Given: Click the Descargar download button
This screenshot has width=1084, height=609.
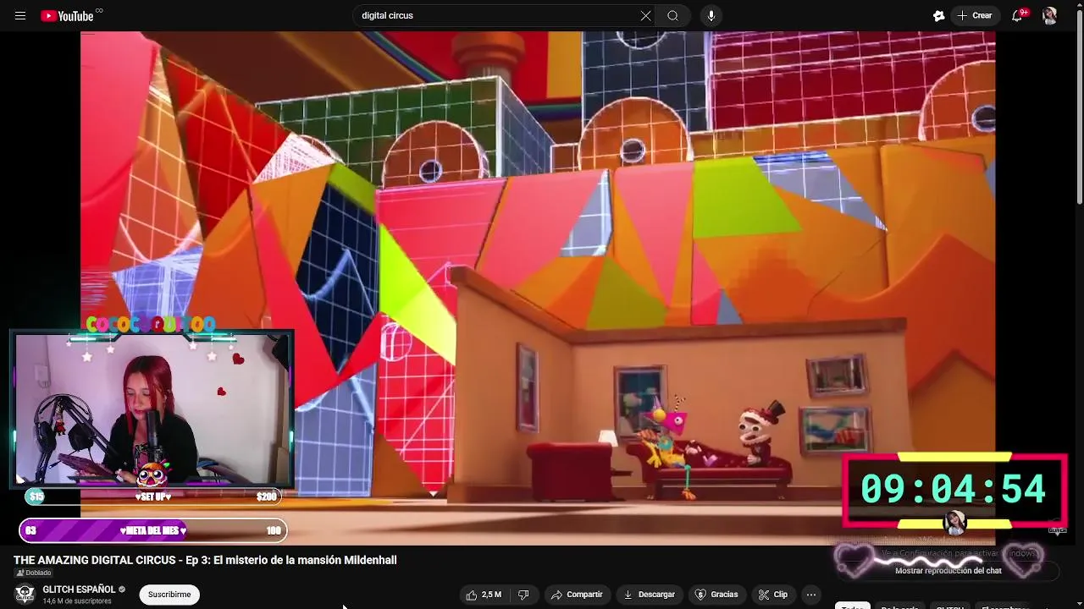Looking at the screenshot, I should tap(650, 595).
